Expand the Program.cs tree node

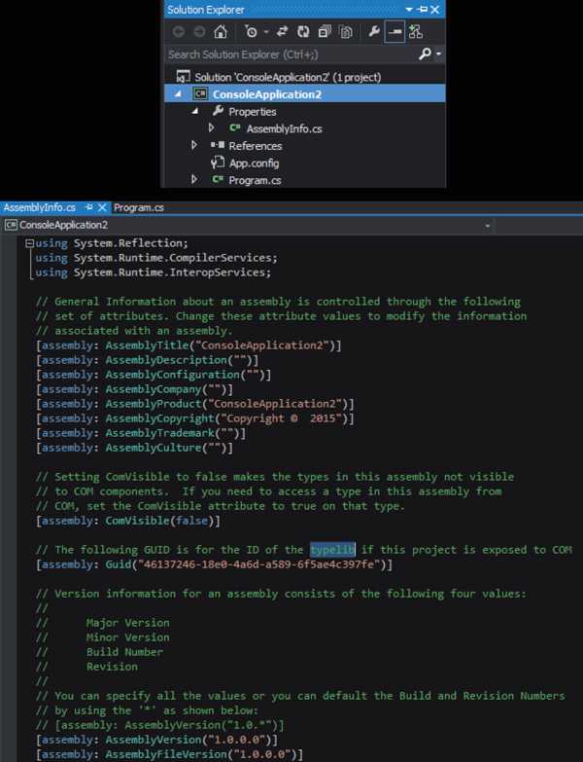pos(194,179)
